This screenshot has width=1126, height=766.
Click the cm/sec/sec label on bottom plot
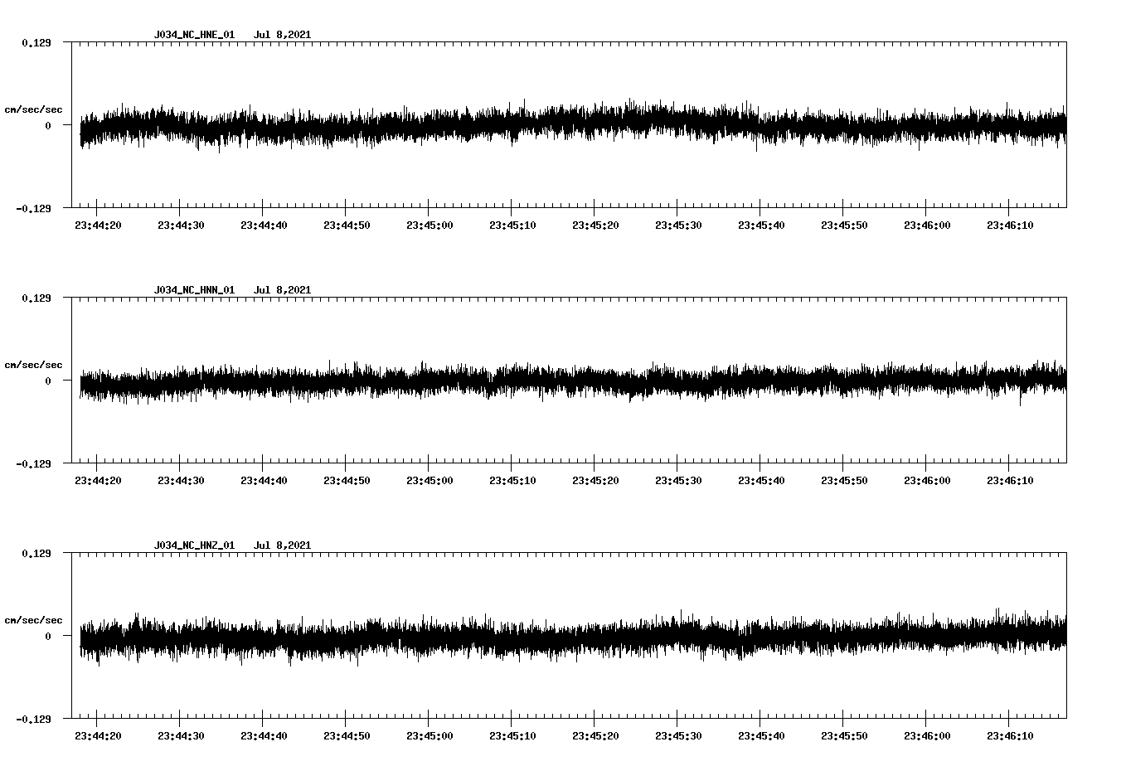click(34, 618)
